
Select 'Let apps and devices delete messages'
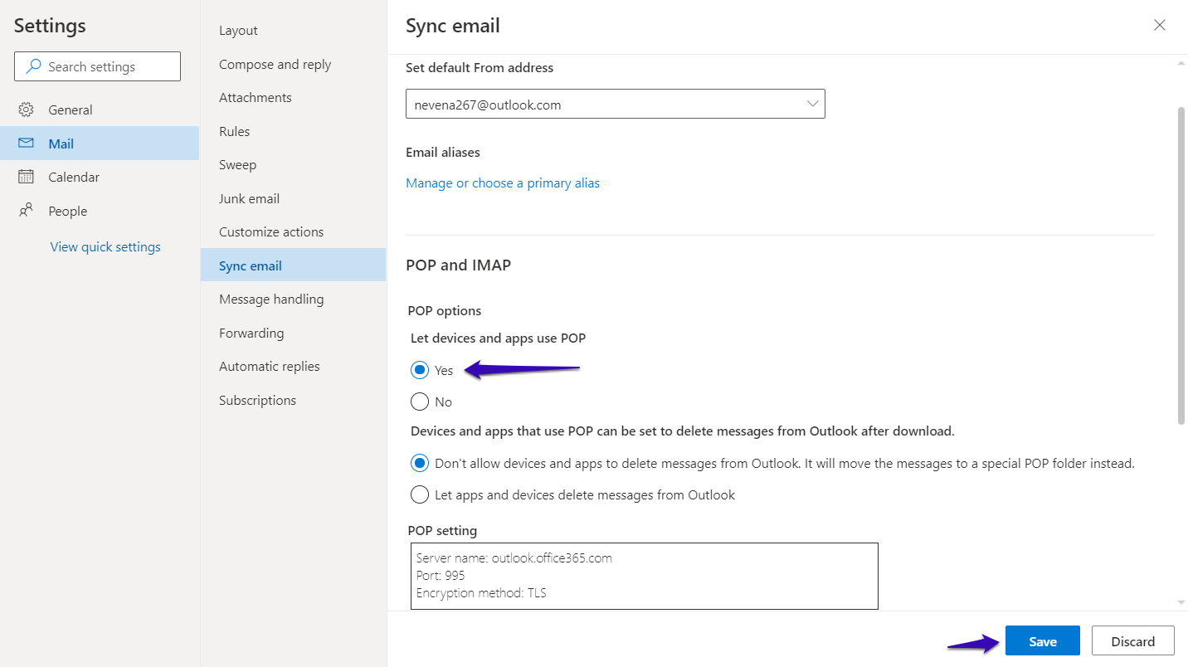(x=420, y=494)
